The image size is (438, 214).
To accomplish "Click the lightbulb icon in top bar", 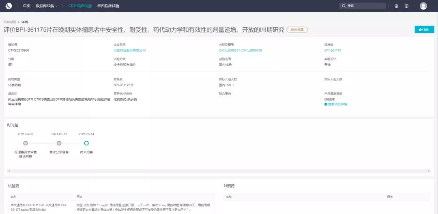I will [396, 6].
